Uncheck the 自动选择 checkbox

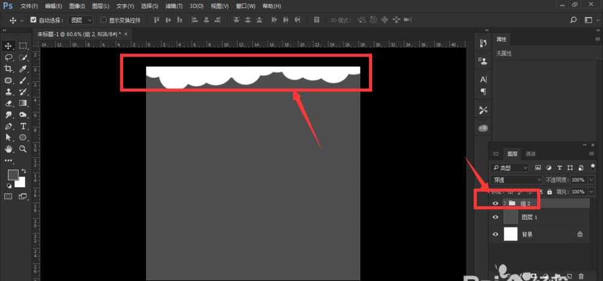pos(33,20)
